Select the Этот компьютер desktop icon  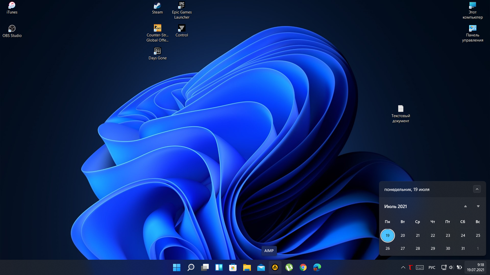[x=472, y=10]
